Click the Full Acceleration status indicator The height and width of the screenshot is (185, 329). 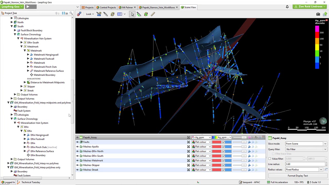click(x=277, y=182)
